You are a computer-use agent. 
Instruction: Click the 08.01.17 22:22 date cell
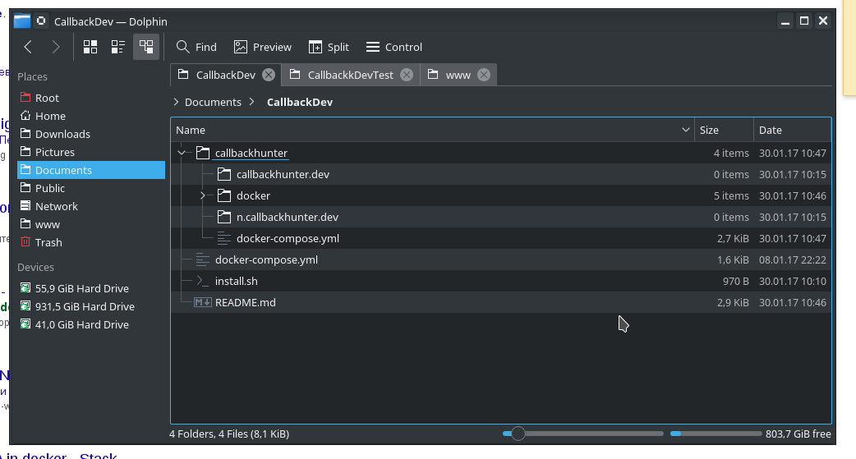(792, 259)
